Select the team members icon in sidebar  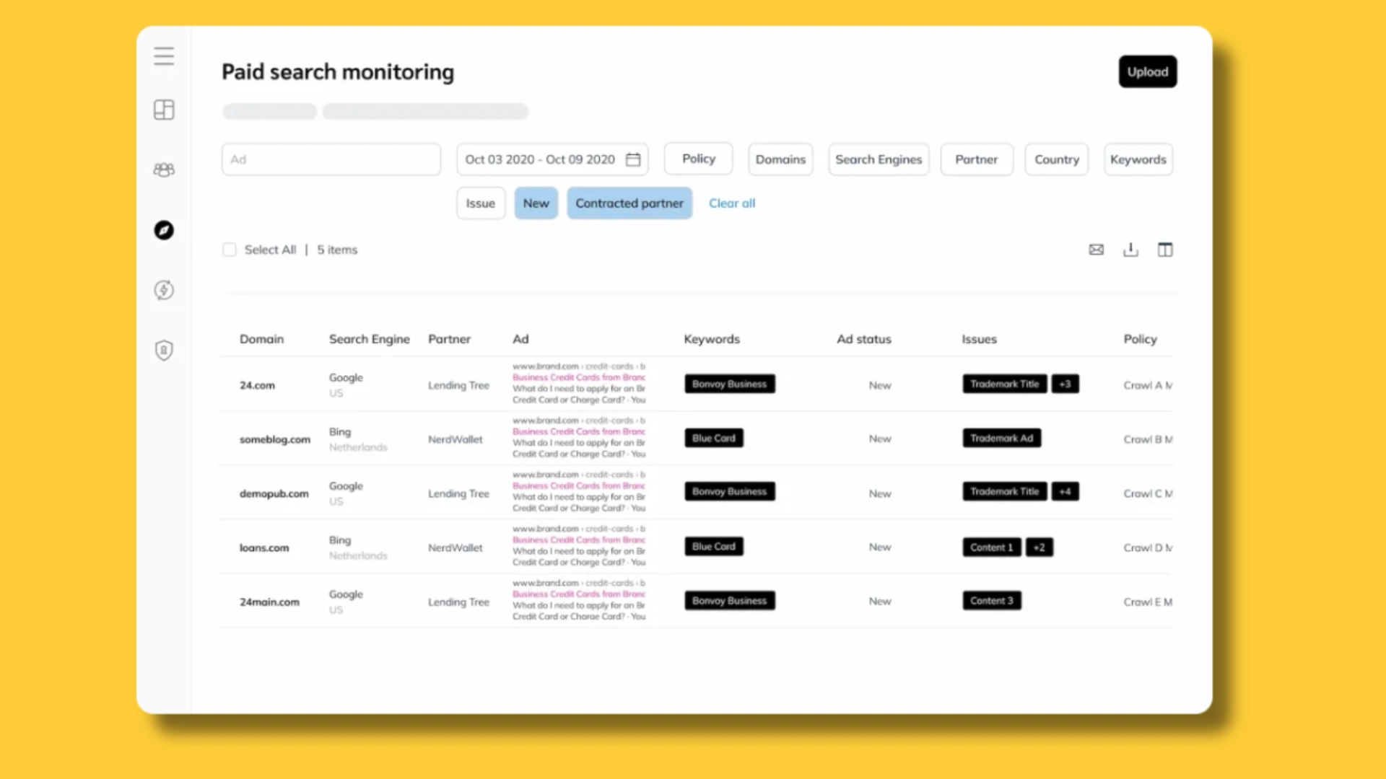(x=164, y=170)
